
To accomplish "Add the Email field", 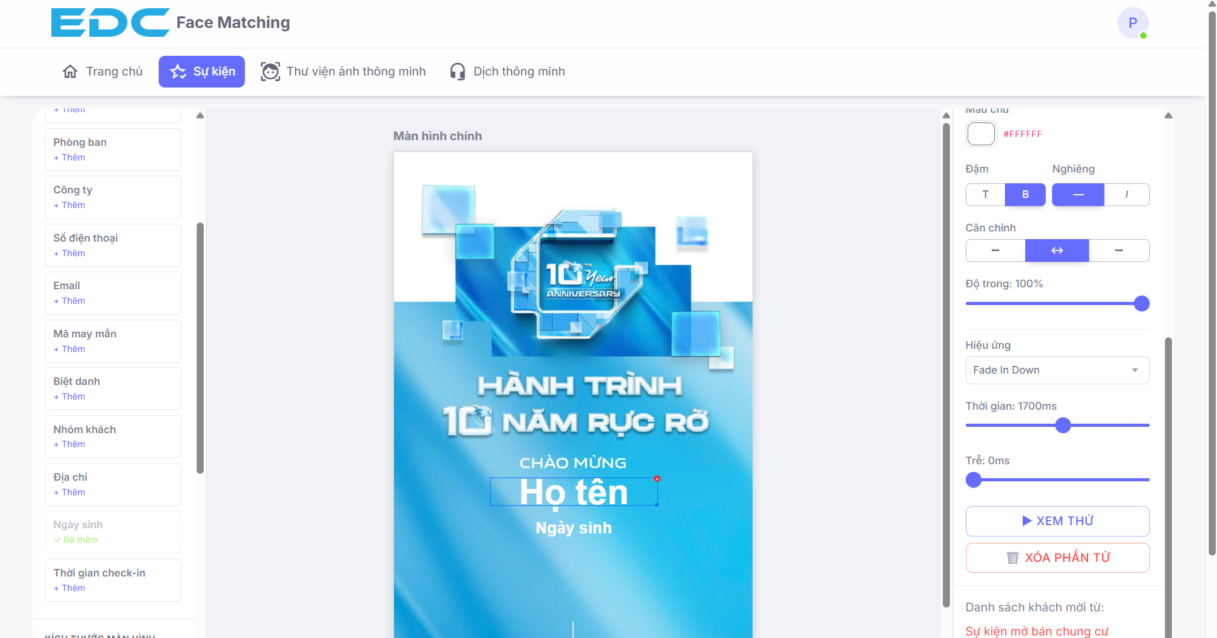I will [x=113, y=293].
